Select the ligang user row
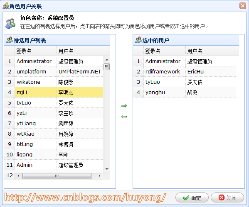Viewport: 249px width, 207px height. pyautogui.click(x=54, y=155)
